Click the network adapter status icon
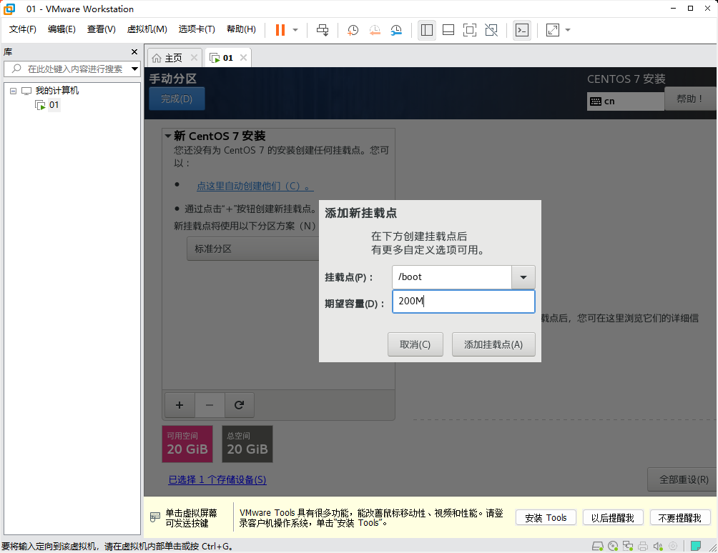This screenshot has width=718, height=553. tap(628, 546)
